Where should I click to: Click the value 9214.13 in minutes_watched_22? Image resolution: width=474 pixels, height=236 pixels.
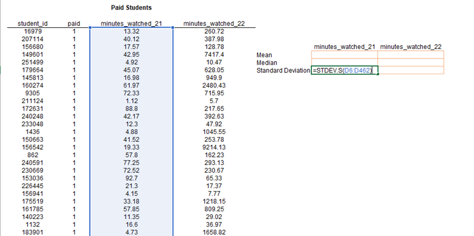[214, 147]
